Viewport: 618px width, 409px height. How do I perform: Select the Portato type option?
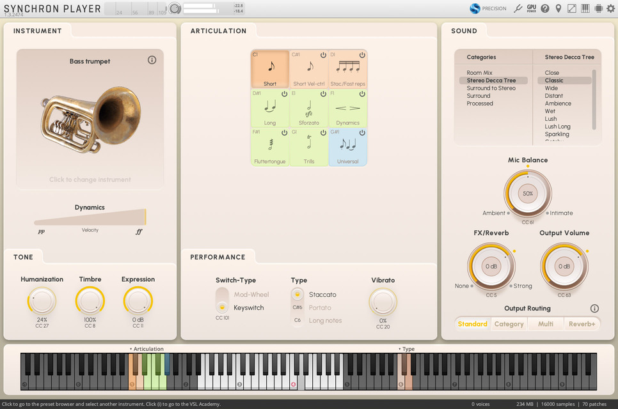click(x=320, y=307)
